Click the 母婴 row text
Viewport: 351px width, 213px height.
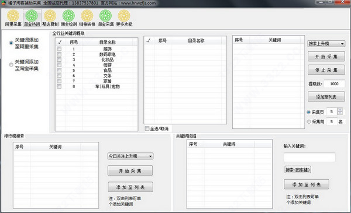coord(108,65)
